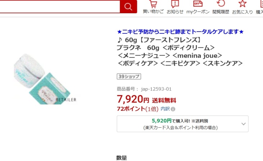
Task: Click the red search magnifier button
Action: coord(128,6)
